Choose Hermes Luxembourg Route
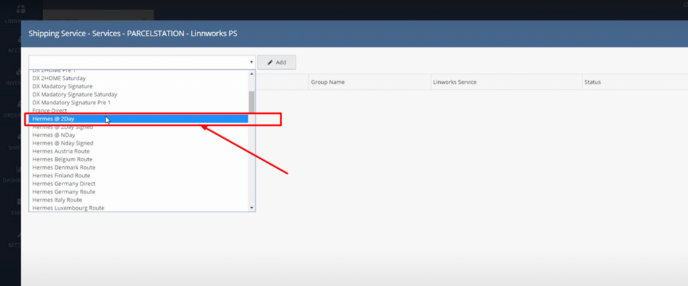688x286 pixels. [x=138, y=208]
